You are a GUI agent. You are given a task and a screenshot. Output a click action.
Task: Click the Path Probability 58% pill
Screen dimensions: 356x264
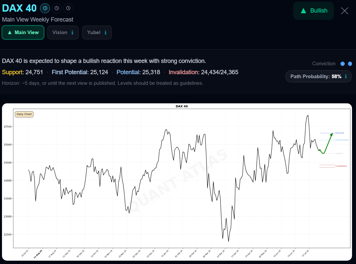click(x=319, y=77)
